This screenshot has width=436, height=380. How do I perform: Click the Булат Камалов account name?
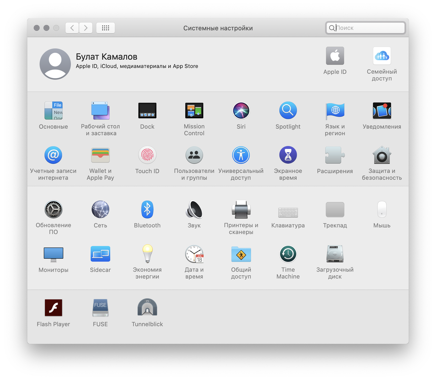point(107,57)
